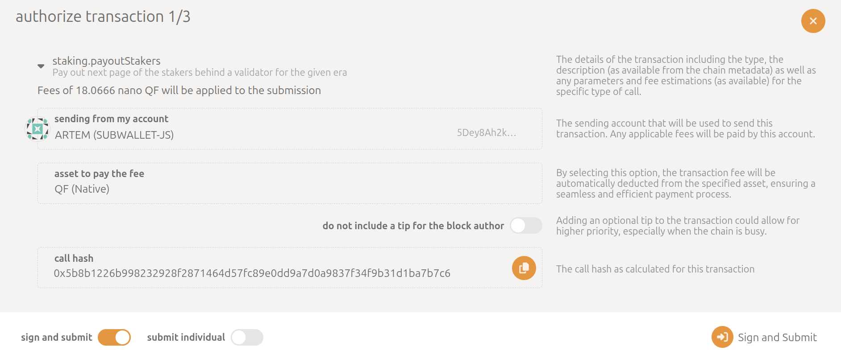Copy the call hash using the copy icon

pos(523,268)
